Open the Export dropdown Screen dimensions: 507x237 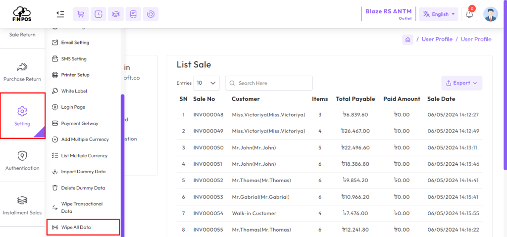coord(461,83)
